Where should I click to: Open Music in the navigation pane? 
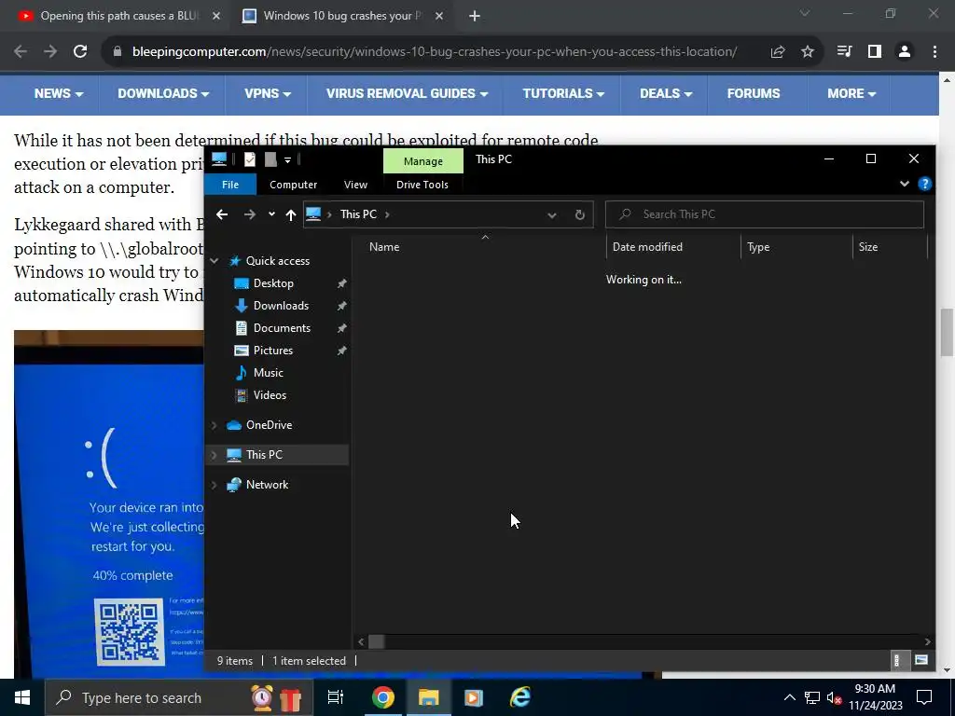(x=268, y=373)
